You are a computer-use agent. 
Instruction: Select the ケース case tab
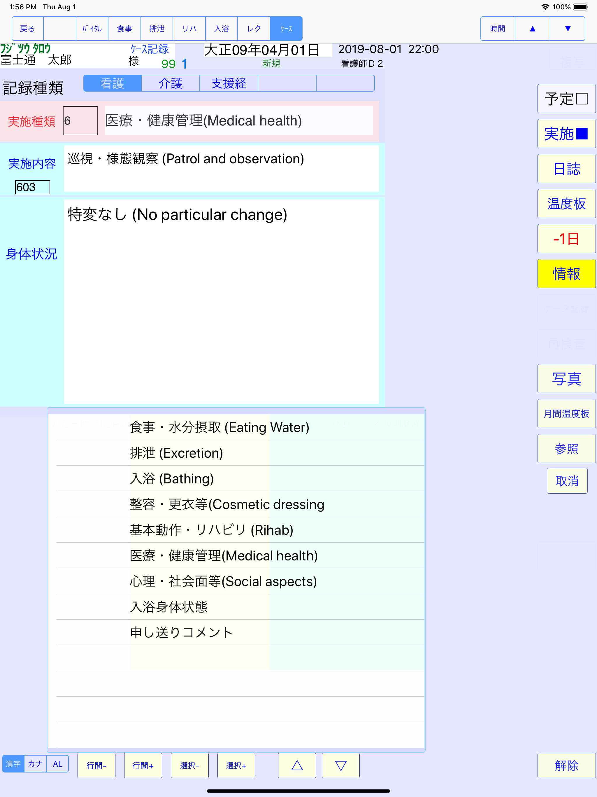coord(286,29)
